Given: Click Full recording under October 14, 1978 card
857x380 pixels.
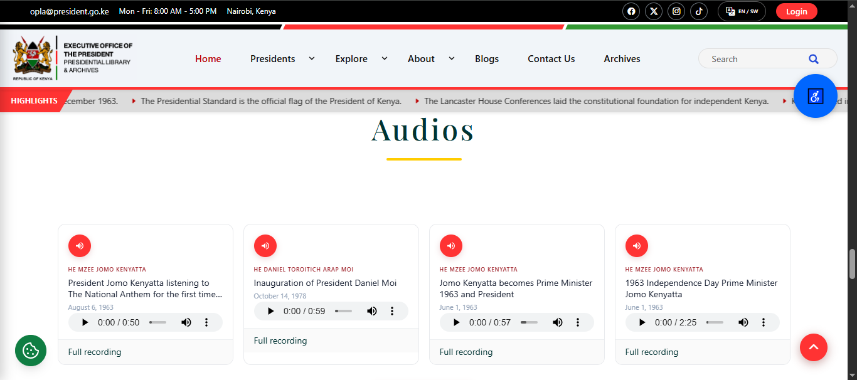Looking at the screenshot, I should pos(280,340).
